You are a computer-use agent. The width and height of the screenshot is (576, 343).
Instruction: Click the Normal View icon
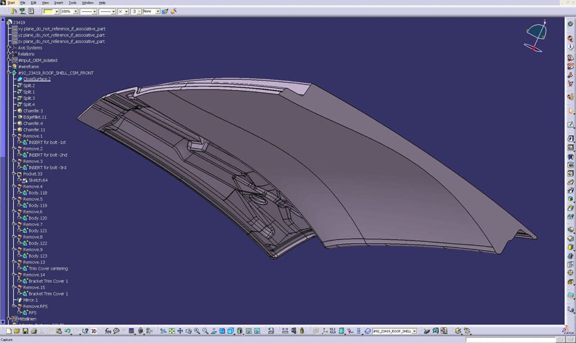pos(214,331)
